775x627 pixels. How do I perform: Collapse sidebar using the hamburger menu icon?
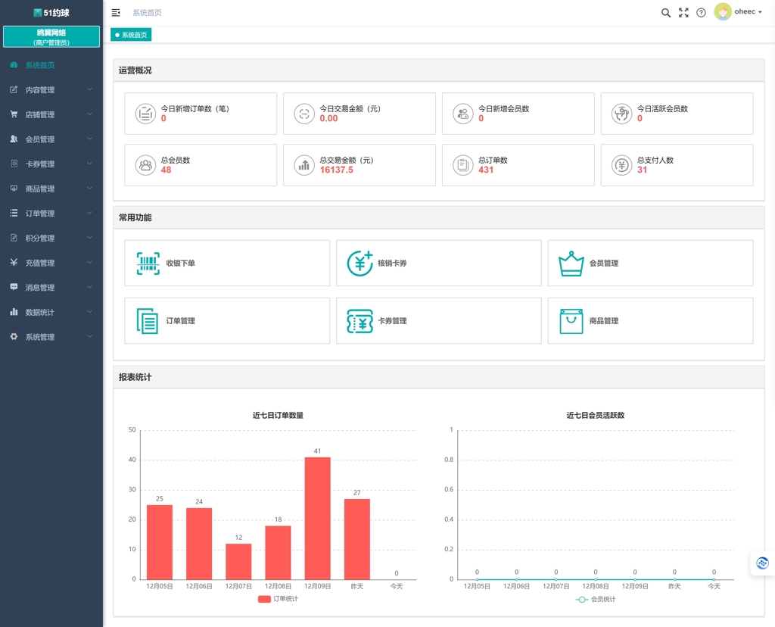coord(116,13)
